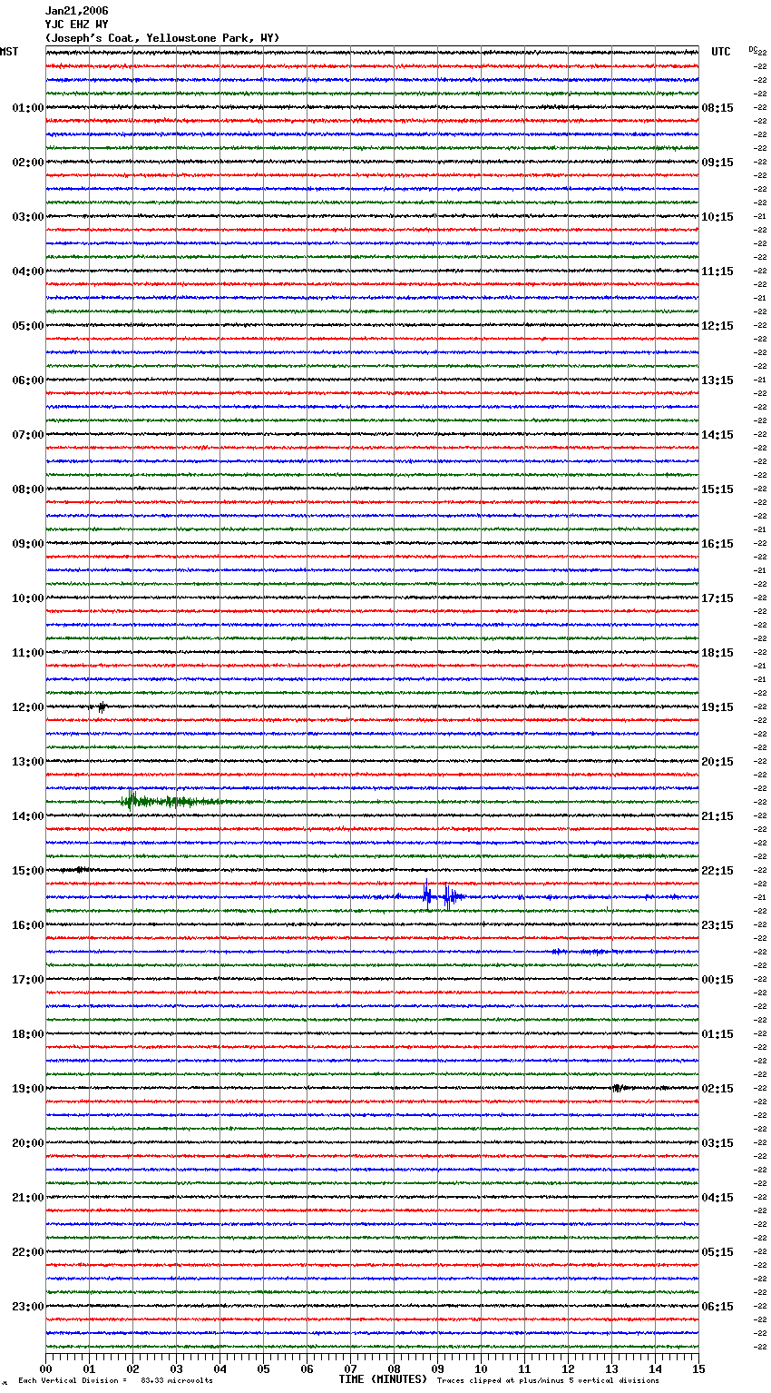Click the "13:15" UTC time label
The height and width of the screenshot is (1393, 771).
tap(717, 380)
